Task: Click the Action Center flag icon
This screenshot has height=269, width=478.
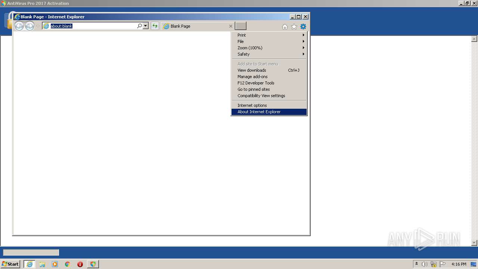Action: click(x=443, y=264)
